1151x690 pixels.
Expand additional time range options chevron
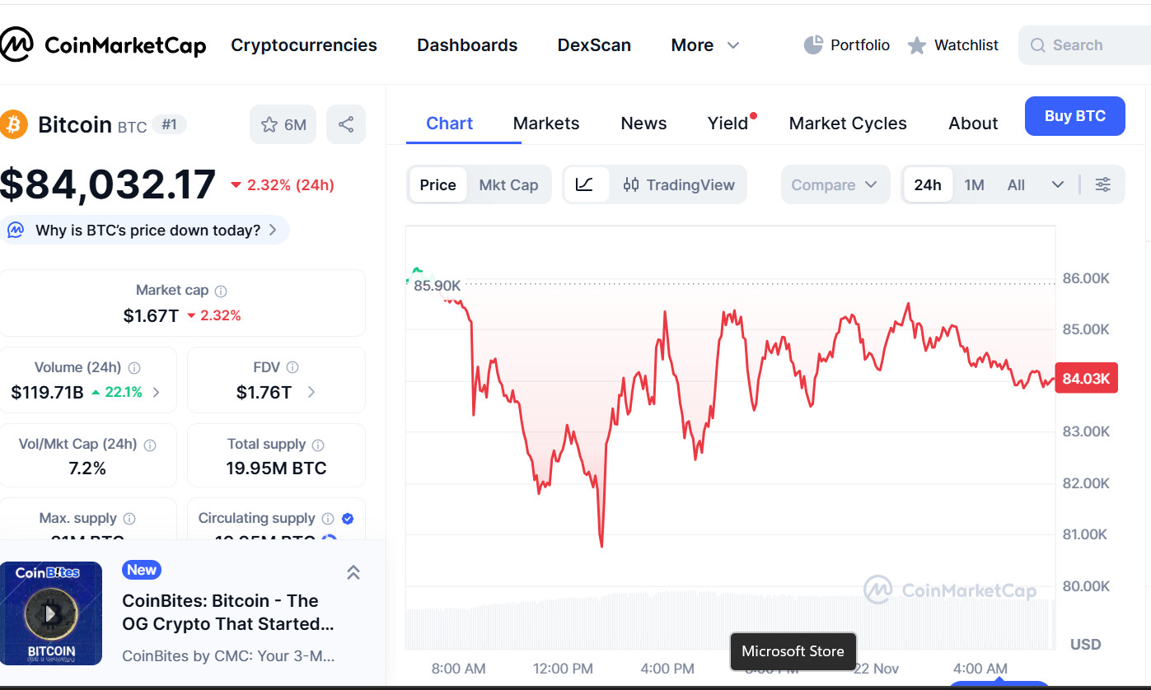pos(1058,184)
